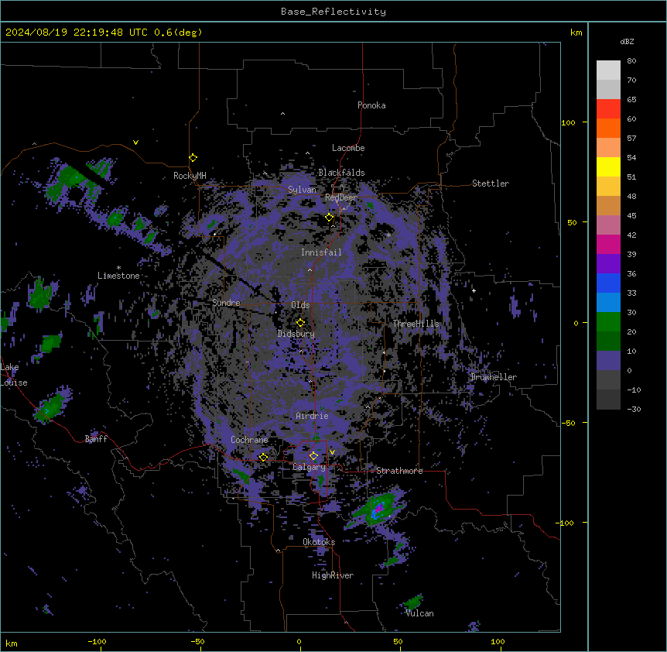This screenshot has width=667, height=652.
Task: Click the Banff label
Action: pyautogui.click(x=96, y=439)
